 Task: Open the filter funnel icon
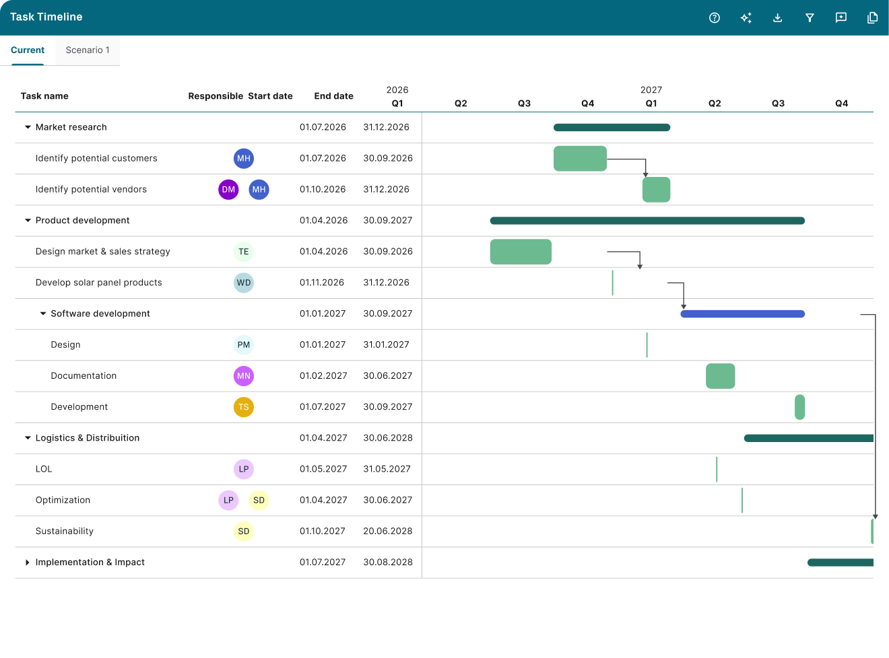pos(810,18)
